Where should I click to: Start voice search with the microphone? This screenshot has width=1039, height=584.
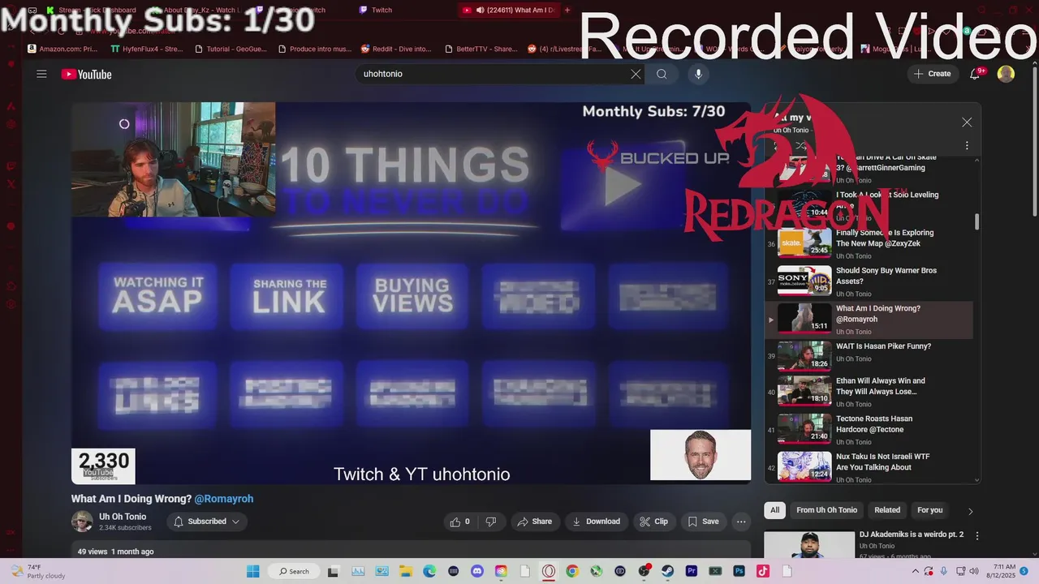[x=698, y=74]
